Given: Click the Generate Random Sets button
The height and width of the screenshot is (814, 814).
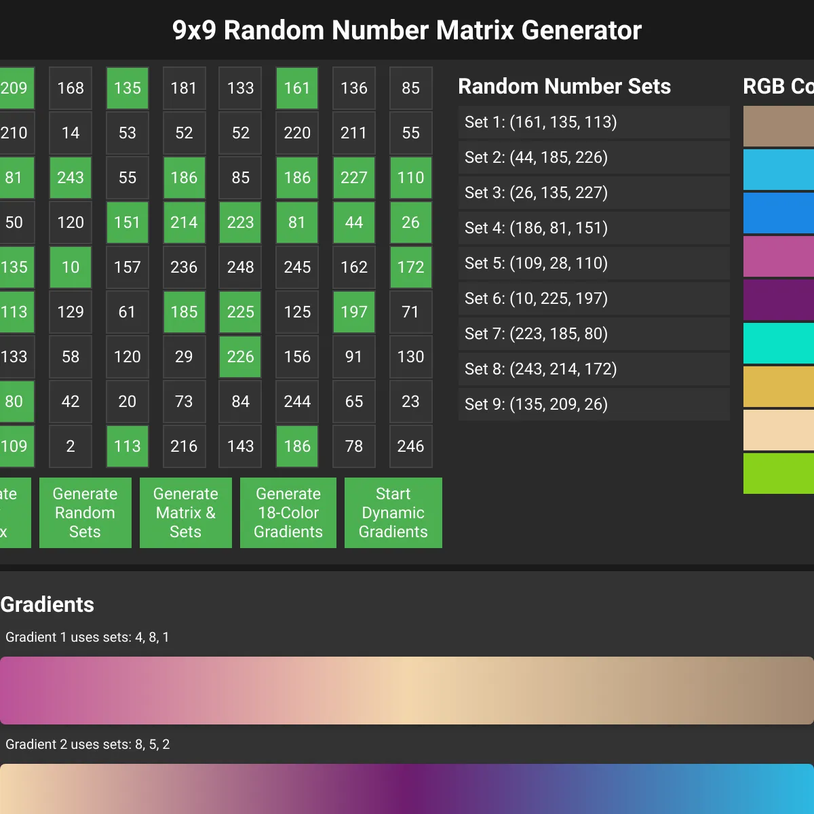Looking at the screenshot, I should tap(85, 513).
